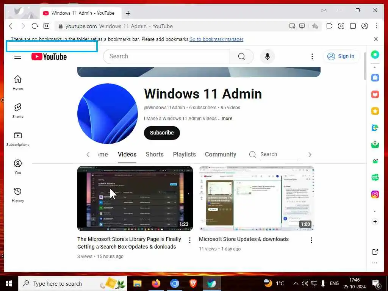Reload the current YouTube page
This screenshot has height=291, width=388.
35,26
